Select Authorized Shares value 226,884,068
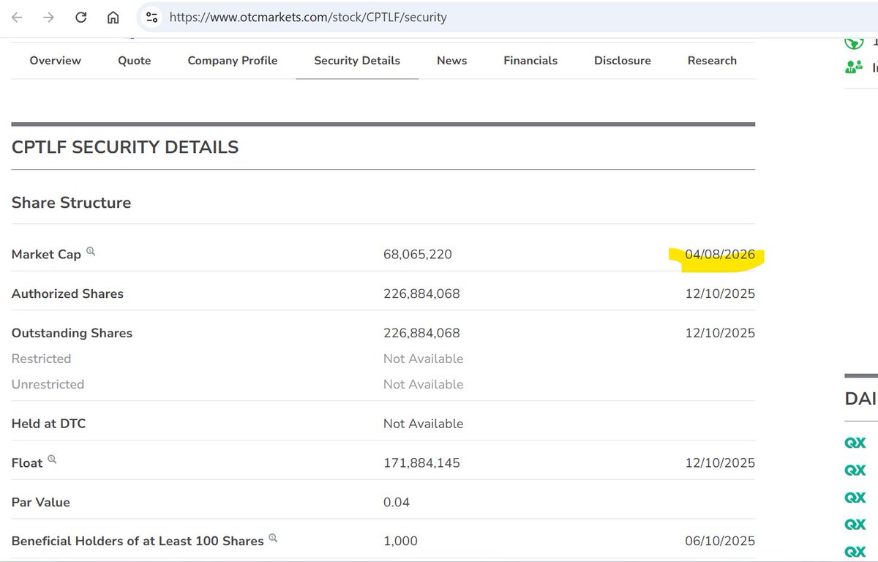 tap(421, 294)
